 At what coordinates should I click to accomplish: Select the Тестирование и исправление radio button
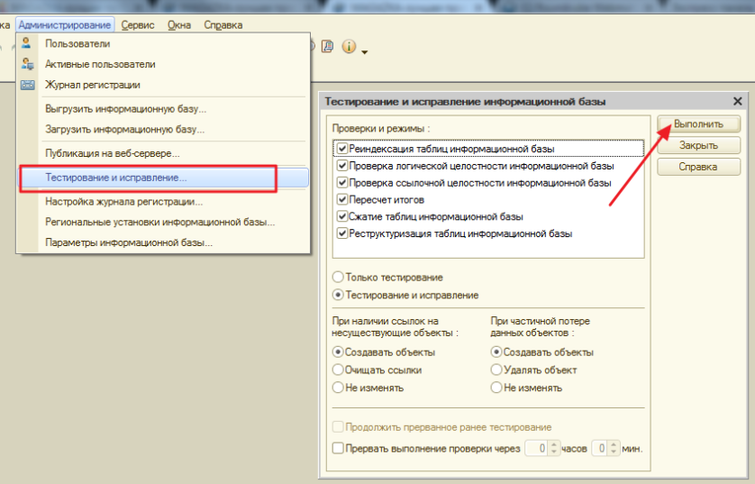pos(338,294)
